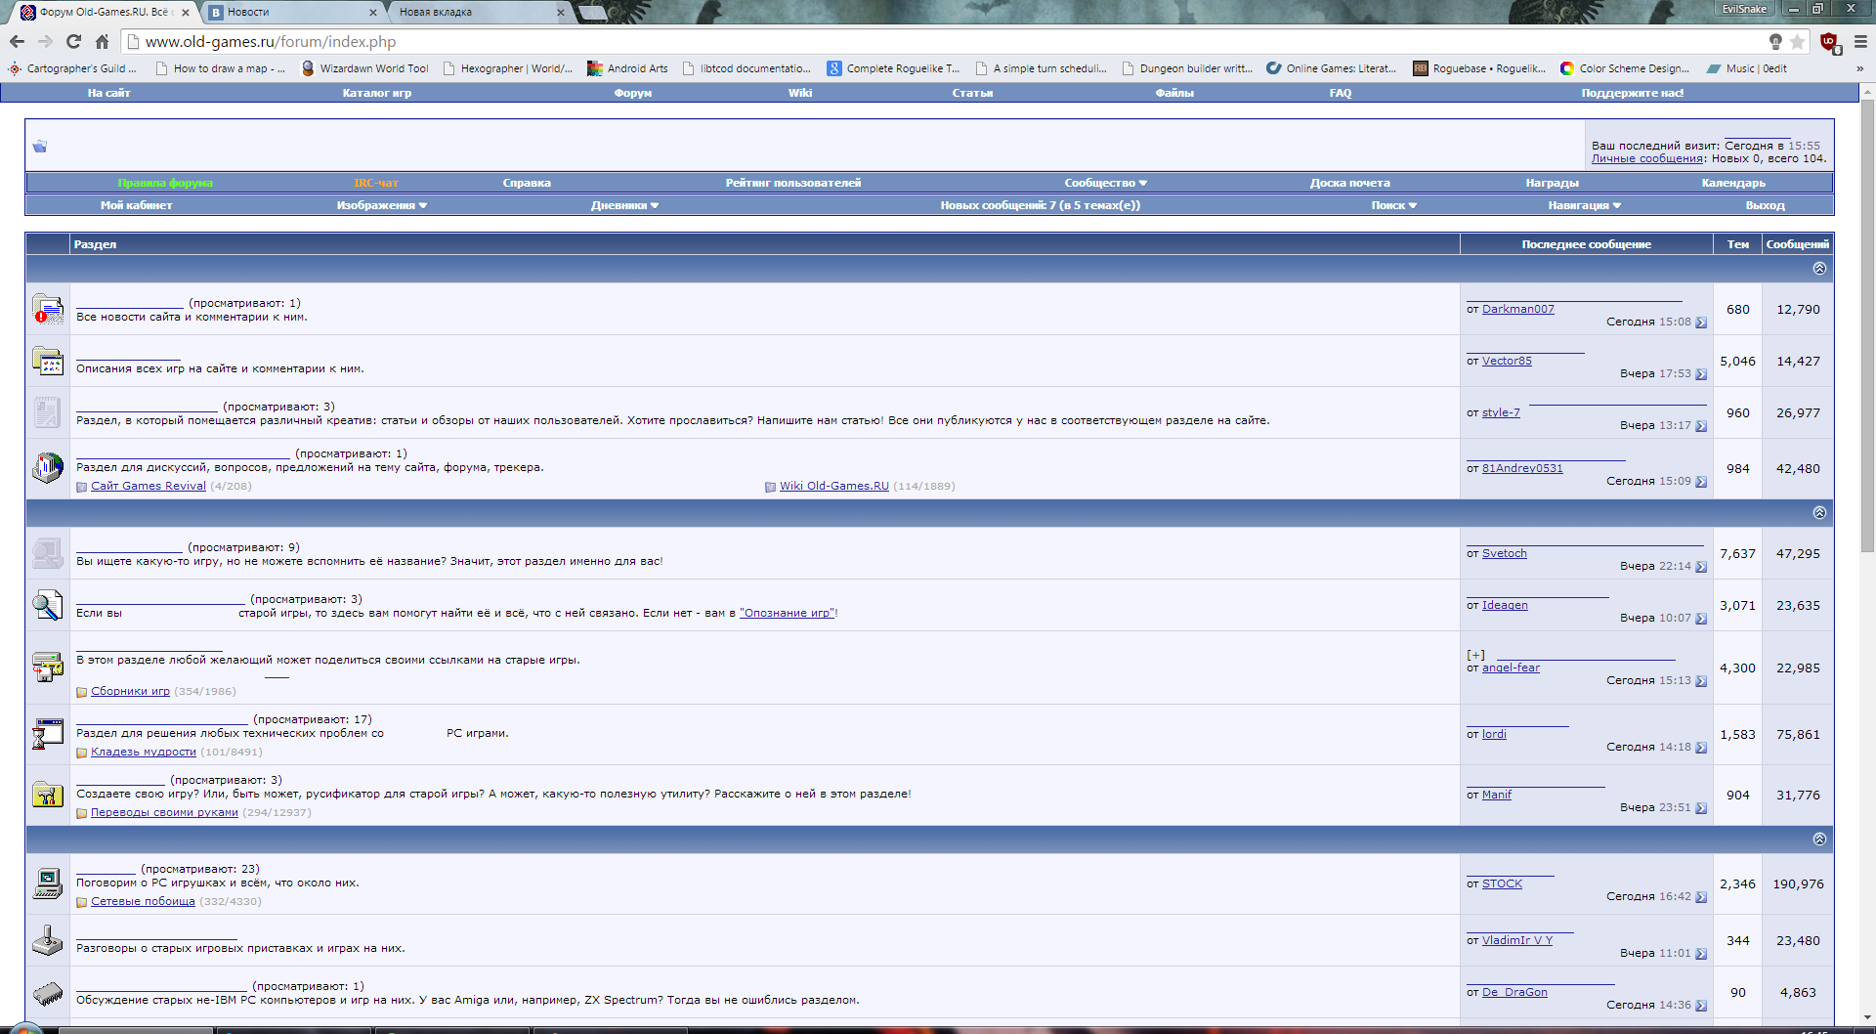This screenshot has height=1034, width=1876.
Task: Open Darkman007's last post via arrow icon
Action: [x=1701, y=321]
